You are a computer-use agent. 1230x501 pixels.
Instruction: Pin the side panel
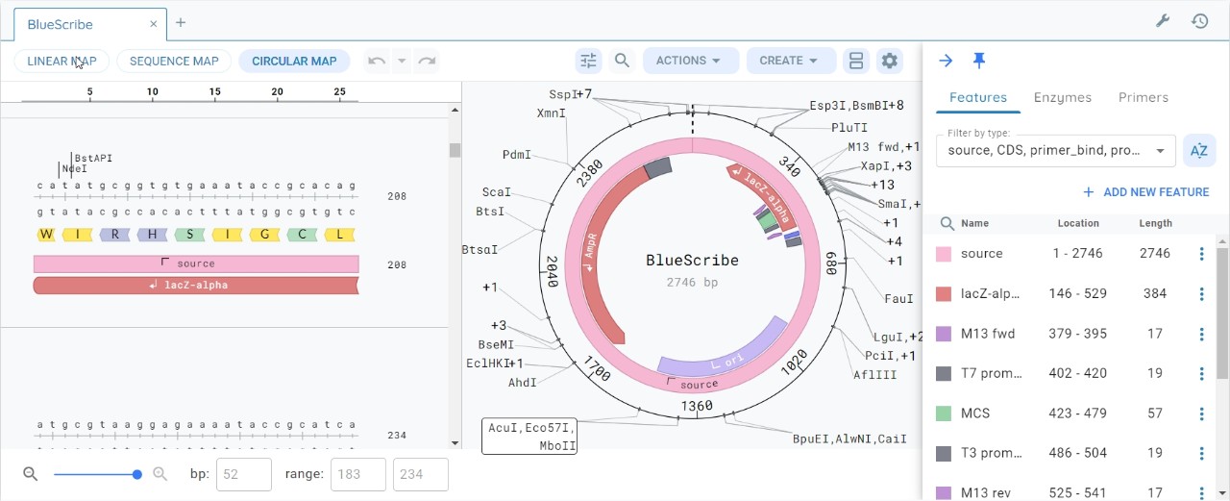point(979,61)
